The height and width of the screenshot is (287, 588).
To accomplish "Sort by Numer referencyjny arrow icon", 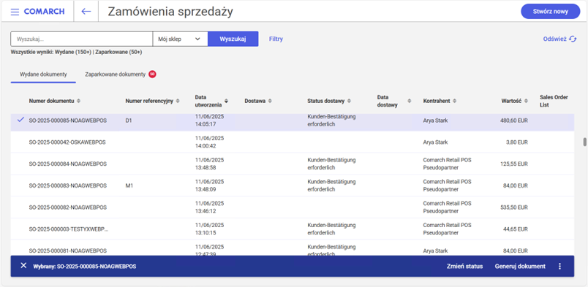I will click(178, 101).
